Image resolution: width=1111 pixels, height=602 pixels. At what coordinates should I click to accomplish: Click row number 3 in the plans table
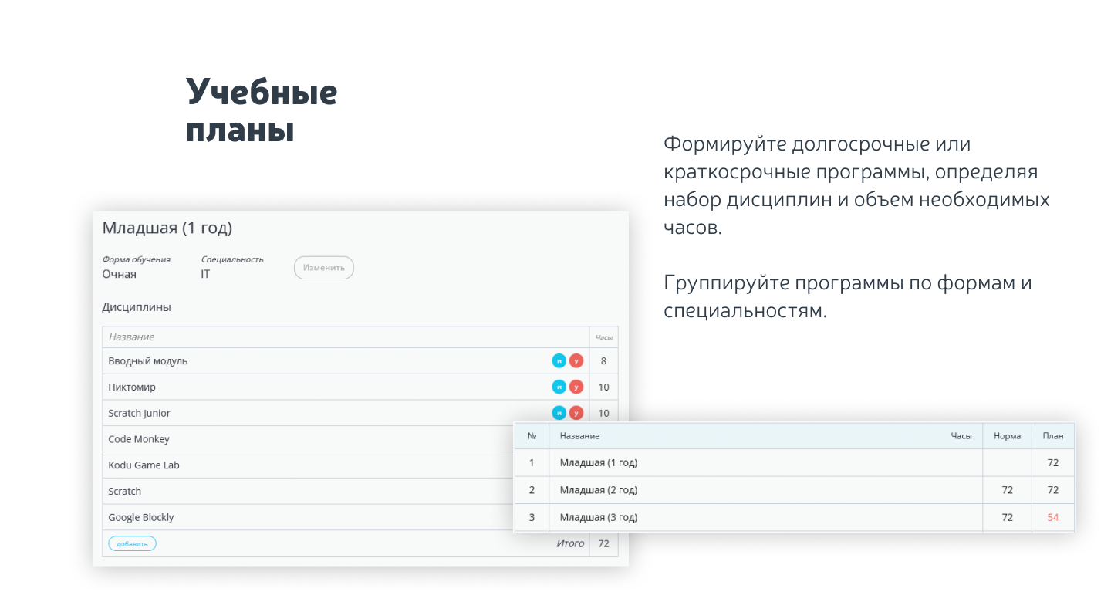532,517
